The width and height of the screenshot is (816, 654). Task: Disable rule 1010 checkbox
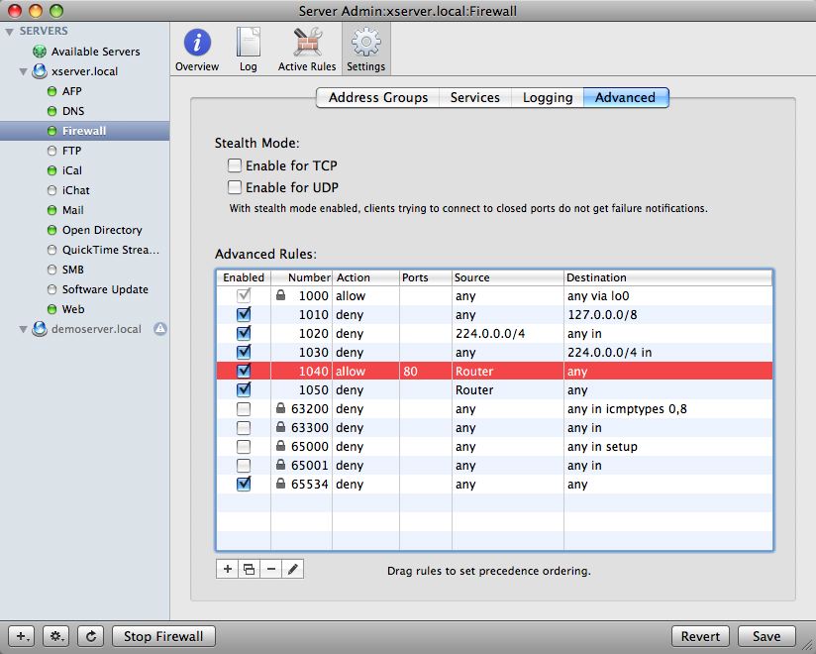click(x=244, y=314)
